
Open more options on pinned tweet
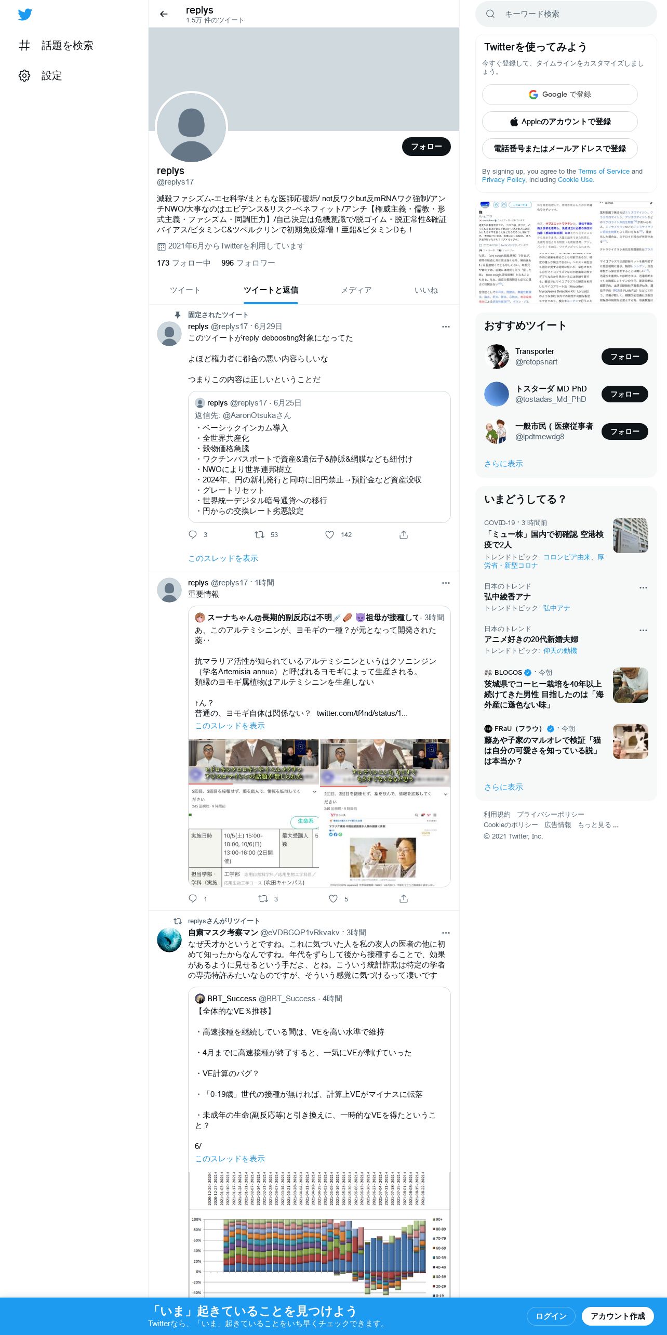point(446,326)
